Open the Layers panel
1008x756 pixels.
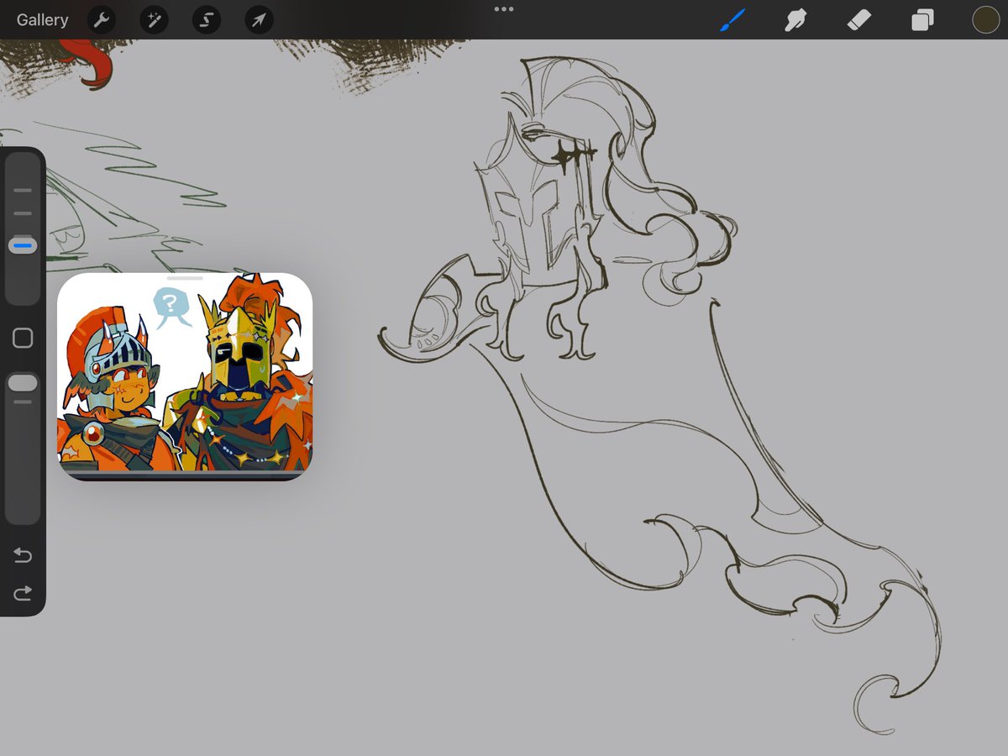[921, 19]
